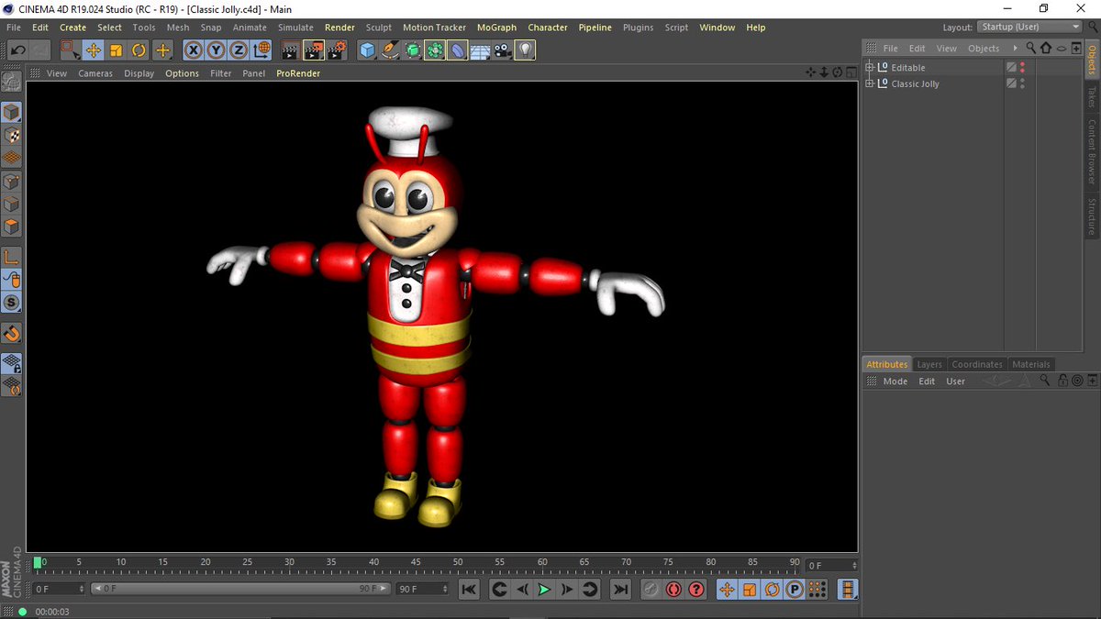1101x619 pixels.
Task: Click the end frame 90 F field
Action: (x=422, y=589)
